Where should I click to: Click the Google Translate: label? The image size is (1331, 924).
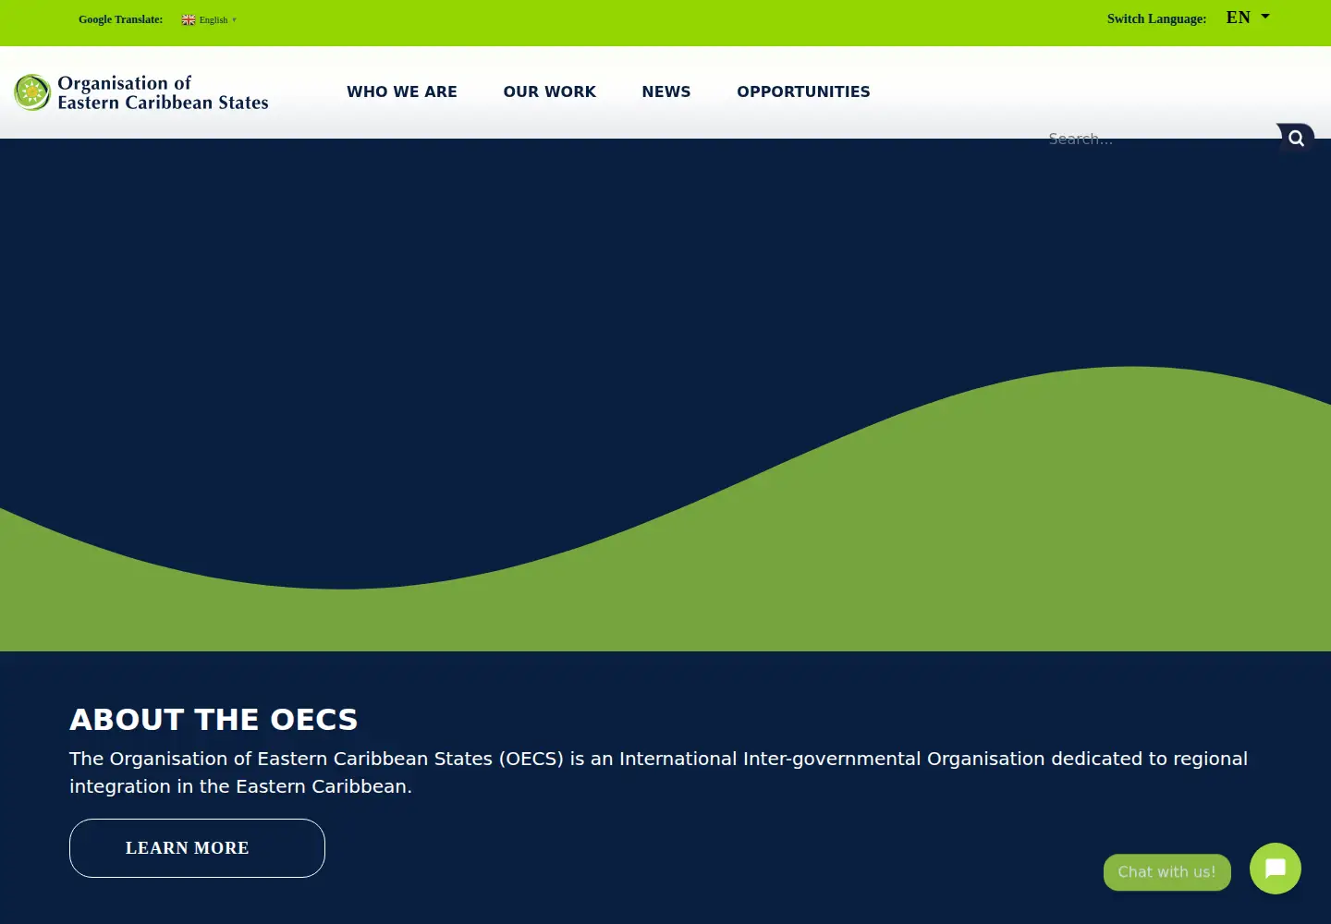coord(120,19)
